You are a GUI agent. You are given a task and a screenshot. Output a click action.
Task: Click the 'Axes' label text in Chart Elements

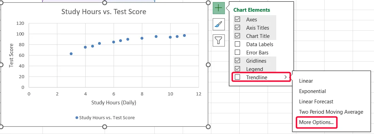coord(252,20)
